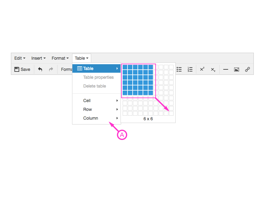Expand the Column submenu
The image size is (265, 209).
(90, 118)
